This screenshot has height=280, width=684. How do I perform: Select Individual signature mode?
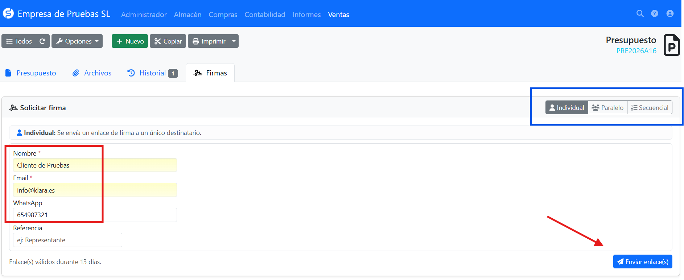[566, 108]
